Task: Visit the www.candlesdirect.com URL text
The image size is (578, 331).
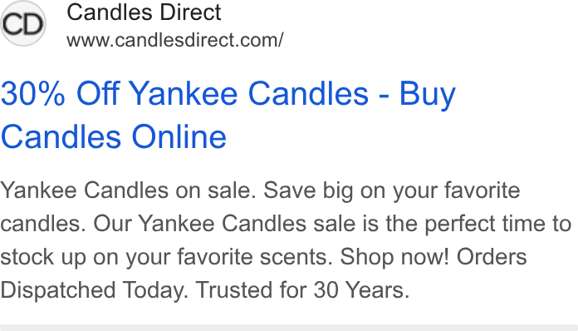Action: 175,40
